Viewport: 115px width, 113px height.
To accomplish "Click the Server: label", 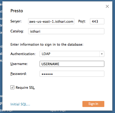I will [x=16, y=21].
